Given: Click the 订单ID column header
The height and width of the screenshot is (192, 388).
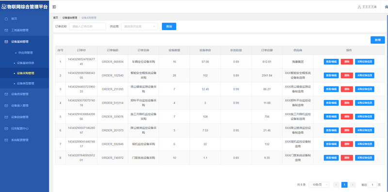Looking at the screenshot, I should (81, 50).
